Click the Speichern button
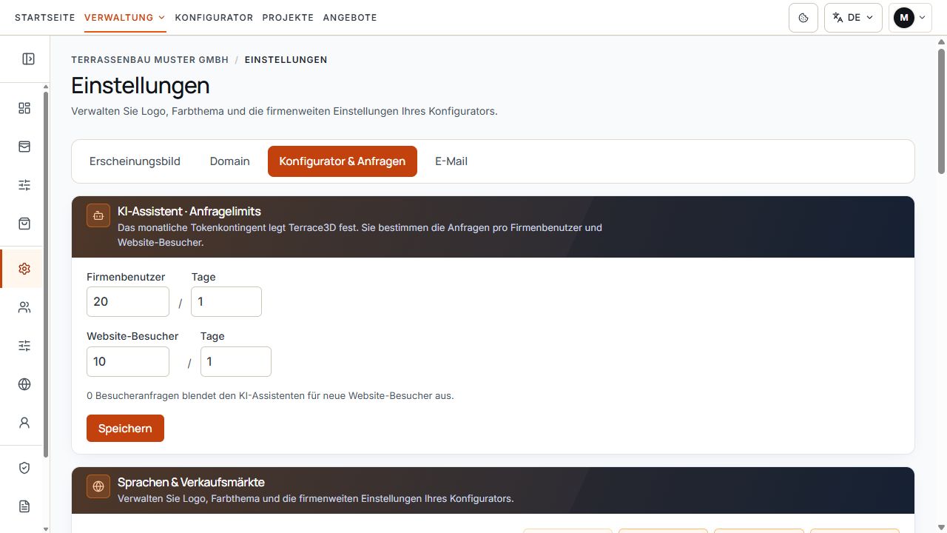This screenshot has width=947, height=533. tap(125, 428)
